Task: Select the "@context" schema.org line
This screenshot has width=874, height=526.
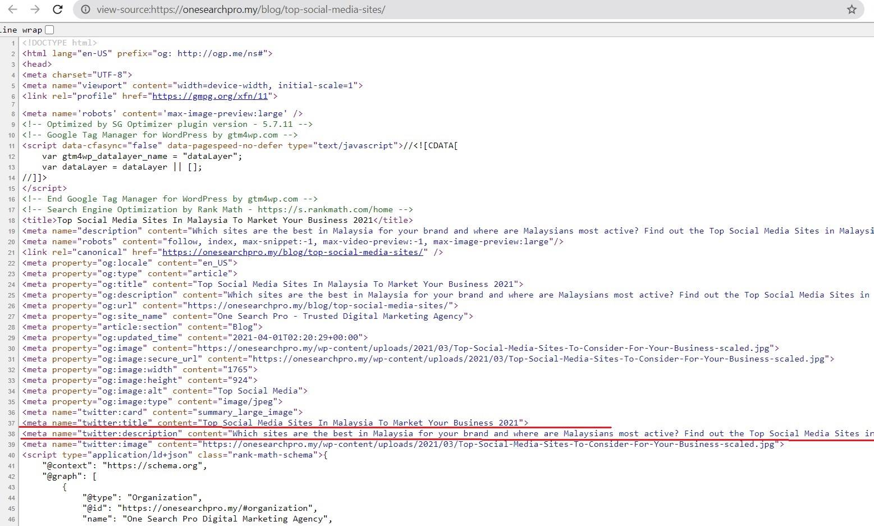Action: pos(125,465)
